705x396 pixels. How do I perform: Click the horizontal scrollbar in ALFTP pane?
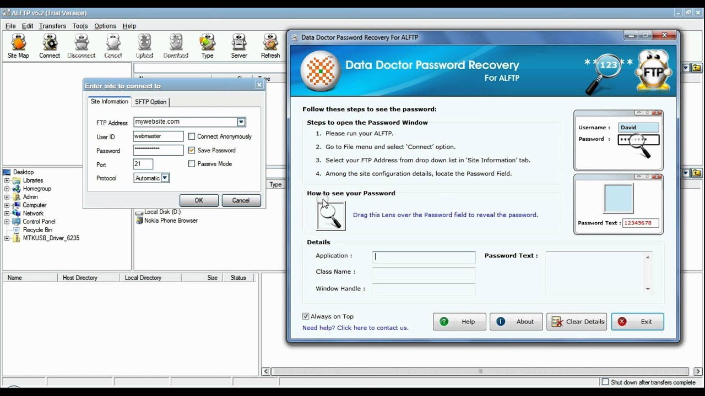click(480, 371)
